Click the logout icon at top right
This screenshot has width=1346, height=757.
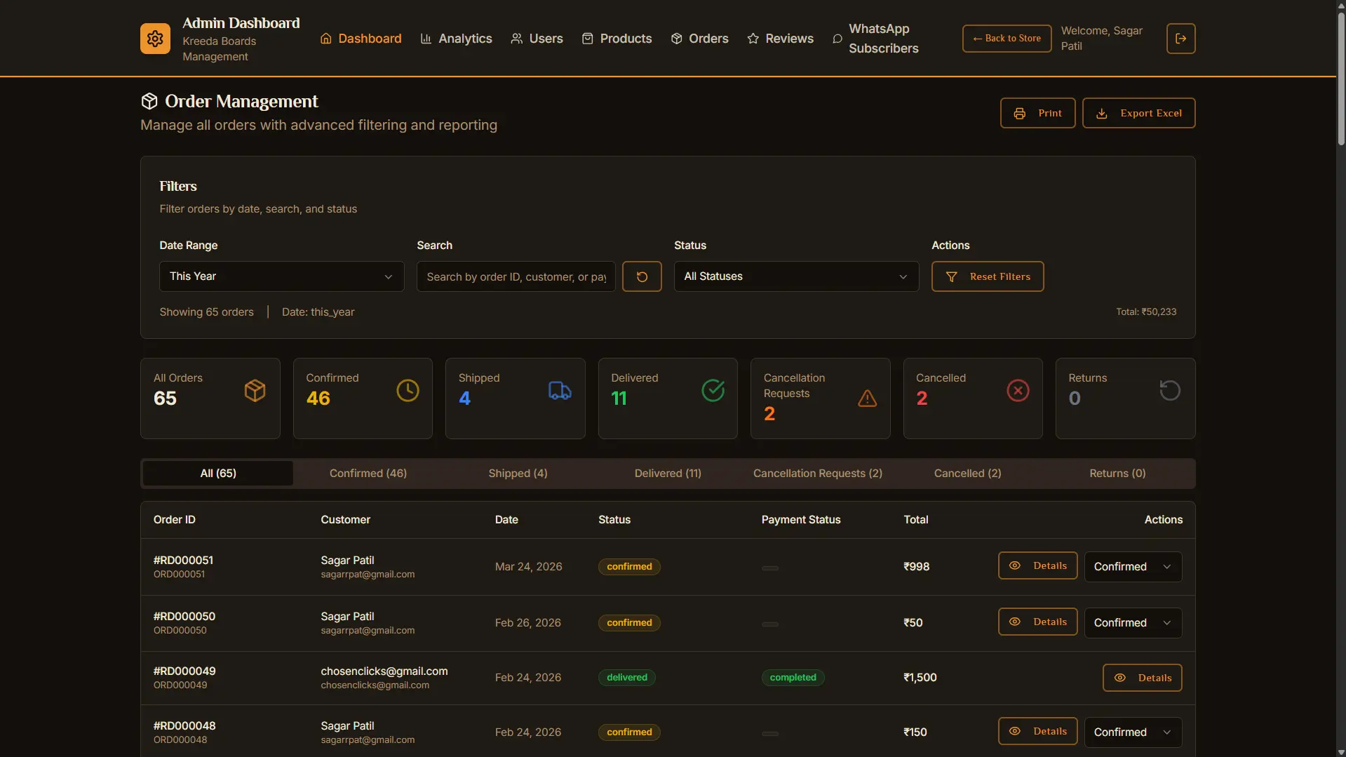point(1180,39)
